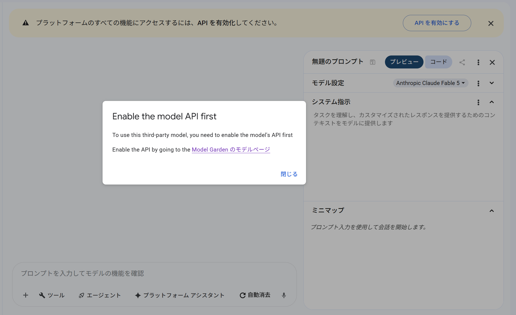The image size is (516, 315).
Task: Open more options for システム指示
Action: [478, 102]
